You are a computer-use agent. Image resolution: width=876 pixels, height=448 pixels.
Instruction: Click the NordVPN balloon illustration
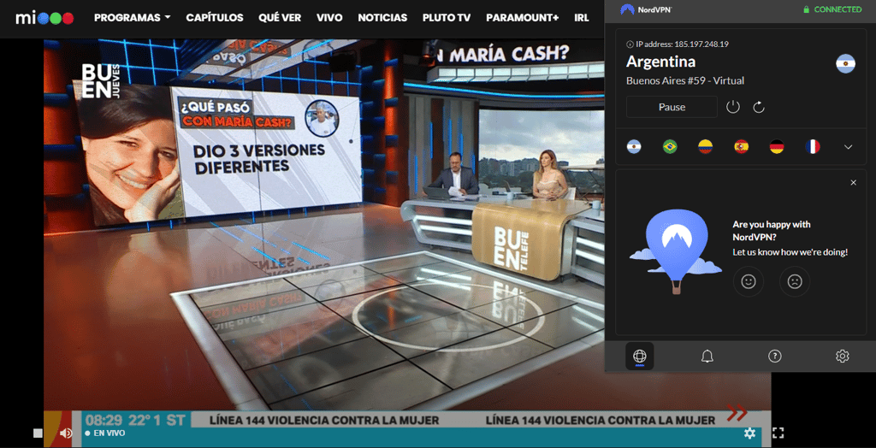click(676, 251)
